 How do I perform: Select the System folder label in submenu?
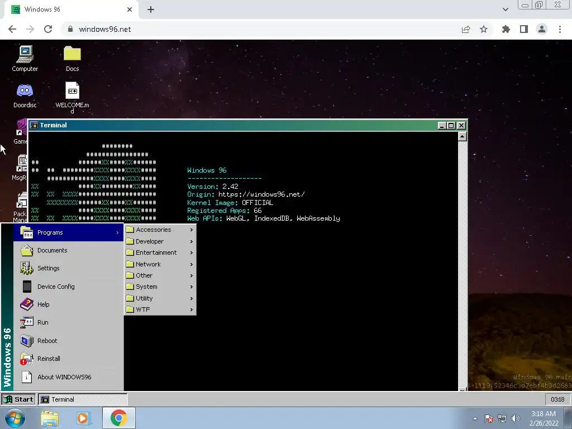pos(146,287)
